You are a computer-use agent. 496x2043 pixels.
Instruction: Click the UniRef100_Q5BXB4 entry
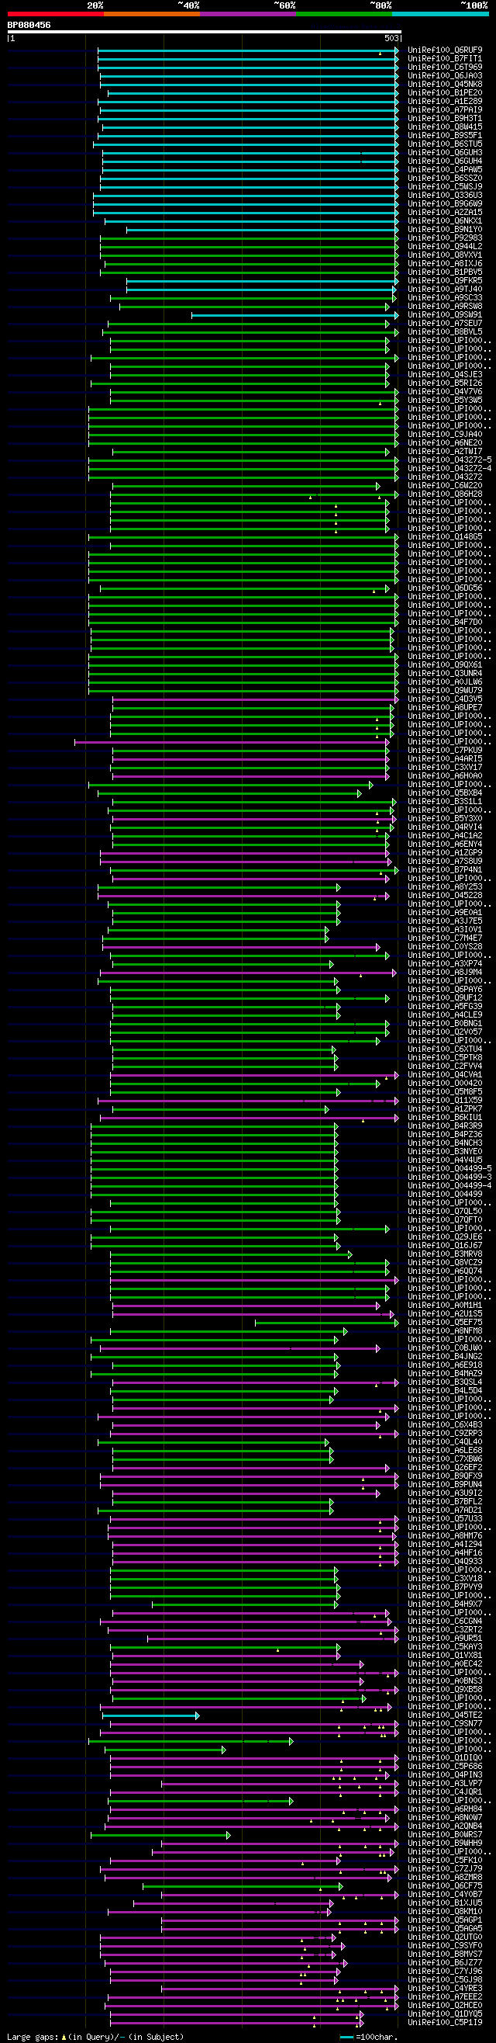coord(446,793)
